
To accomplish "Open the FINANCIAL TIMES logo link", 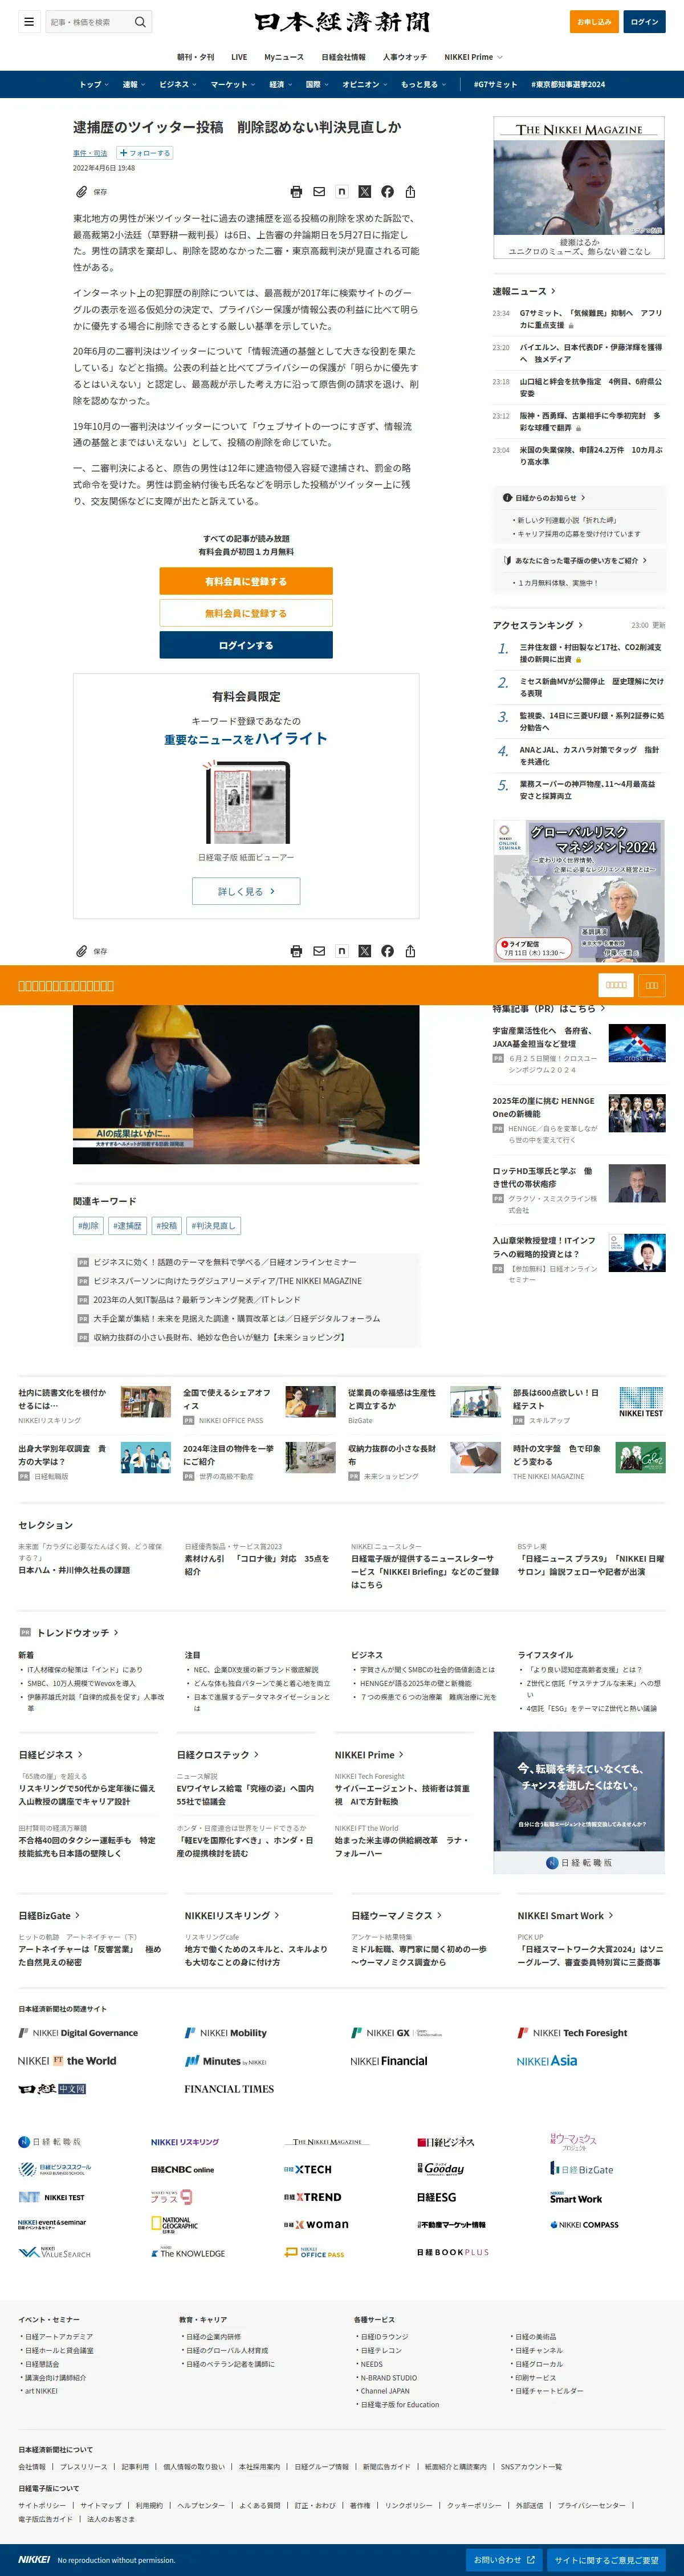I will [228, 2088].
